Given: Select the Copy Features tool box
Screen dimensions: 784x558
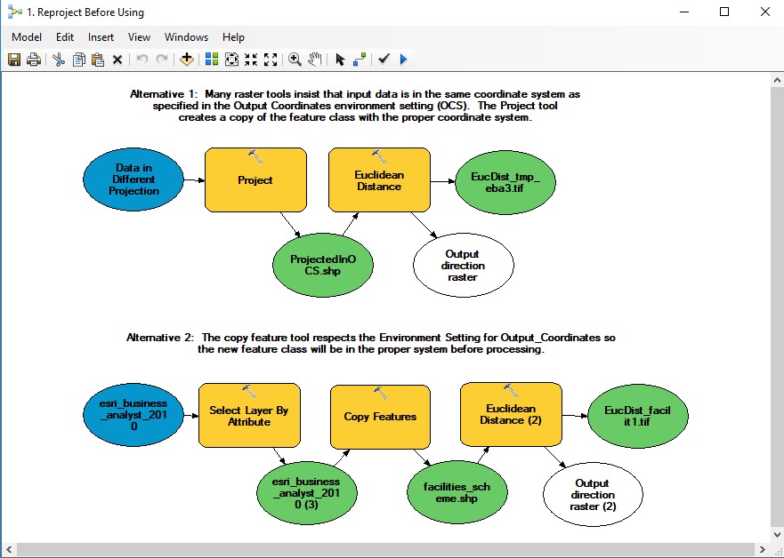Looking at the screenshot, I should point(380,417).
